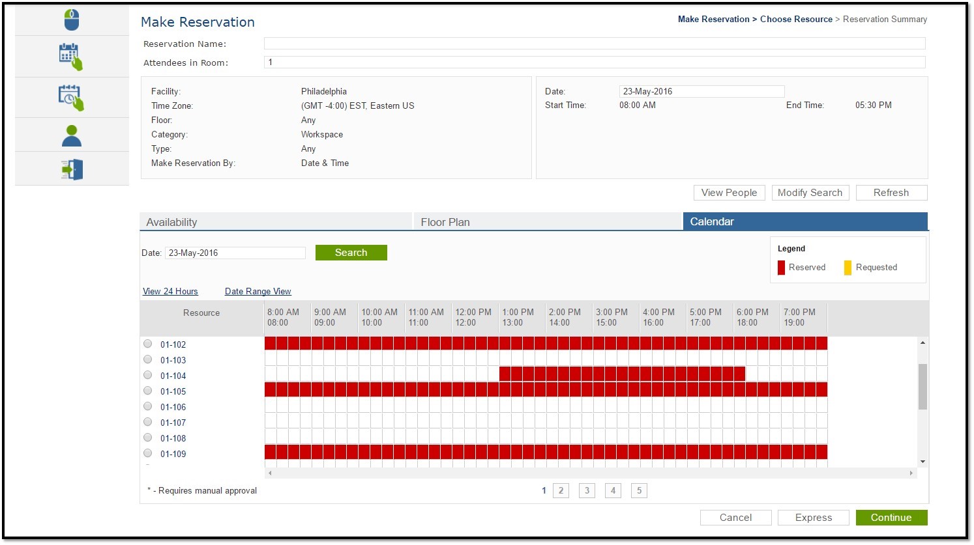The width and height of the screenshot is (974, 545).
Task: Click resource name 01-104
Action: (x=173, y=376)
